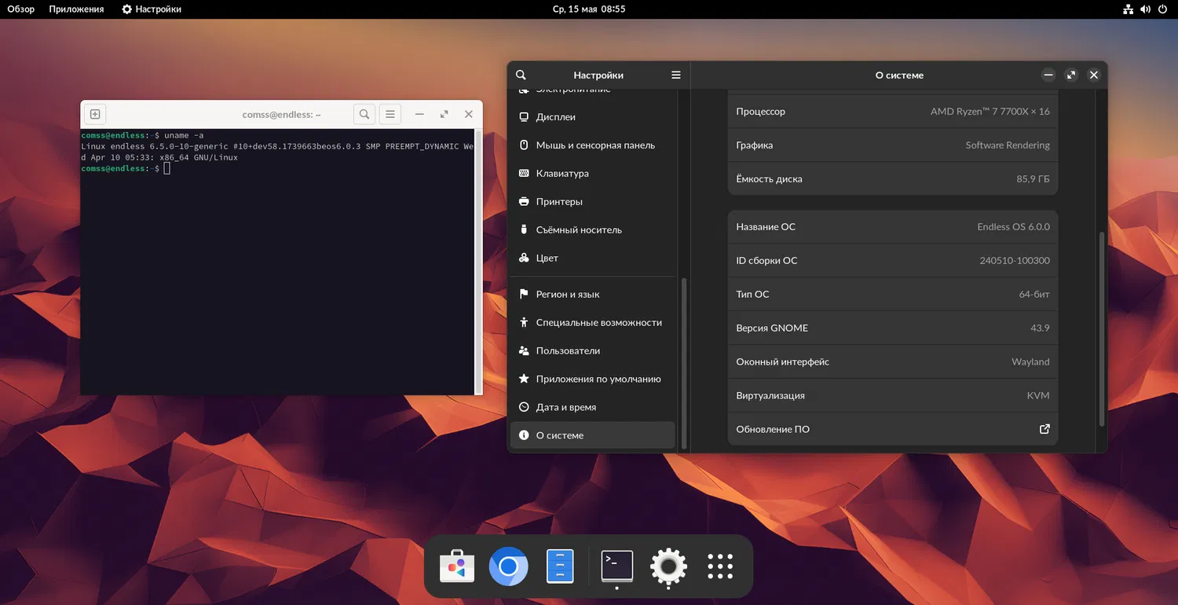Open the Overview from top bar

pos(21,9)
